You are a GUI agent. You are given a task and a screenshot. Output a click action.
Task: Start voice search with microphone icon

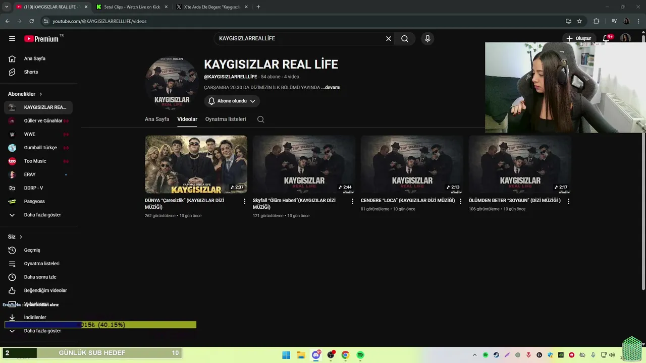[427, 39]
